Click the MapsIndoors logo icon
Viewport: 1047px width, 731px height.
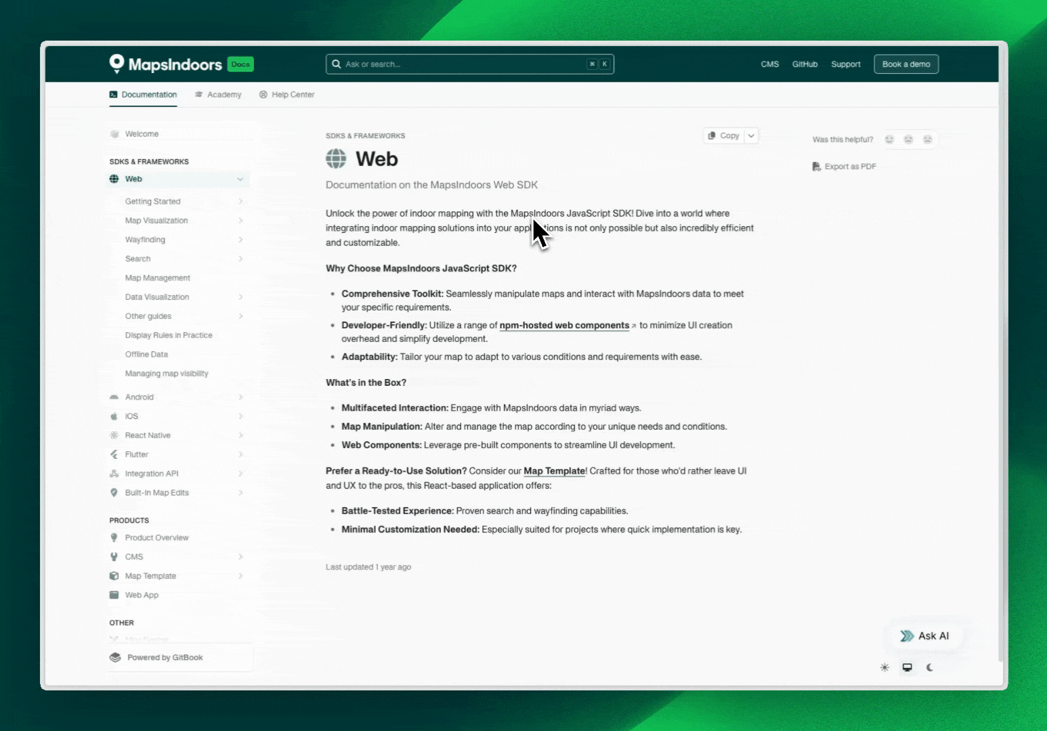[116, 64]
